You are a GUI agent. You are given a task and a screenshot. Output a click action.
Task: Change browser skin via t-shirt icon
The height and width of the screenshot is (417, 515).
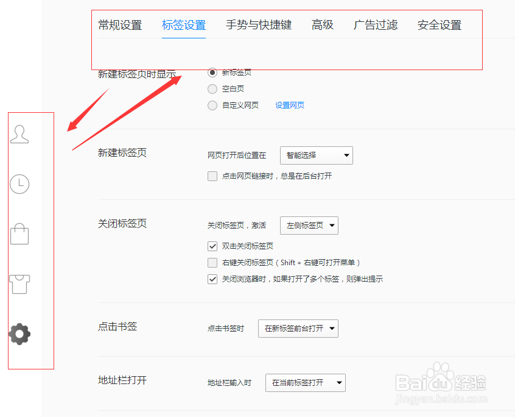tap(19, 284)
